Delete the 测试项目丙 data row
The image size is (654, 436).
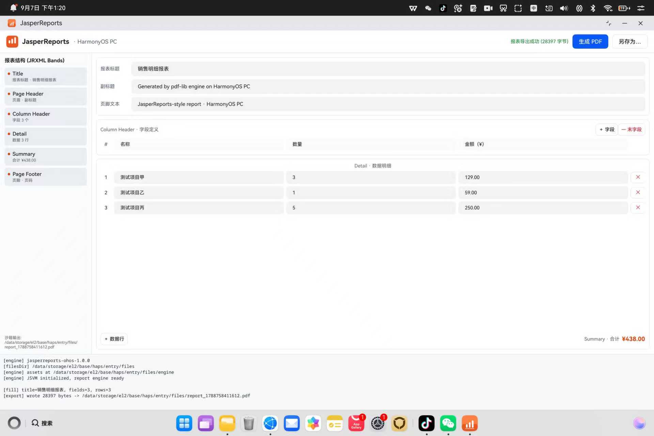pyautogui.click(x=638, y=207)
